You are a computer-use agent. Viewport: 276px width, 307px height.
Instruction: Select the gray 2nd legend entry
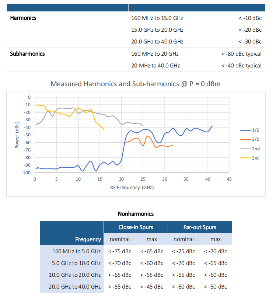[x=250, y=149]
